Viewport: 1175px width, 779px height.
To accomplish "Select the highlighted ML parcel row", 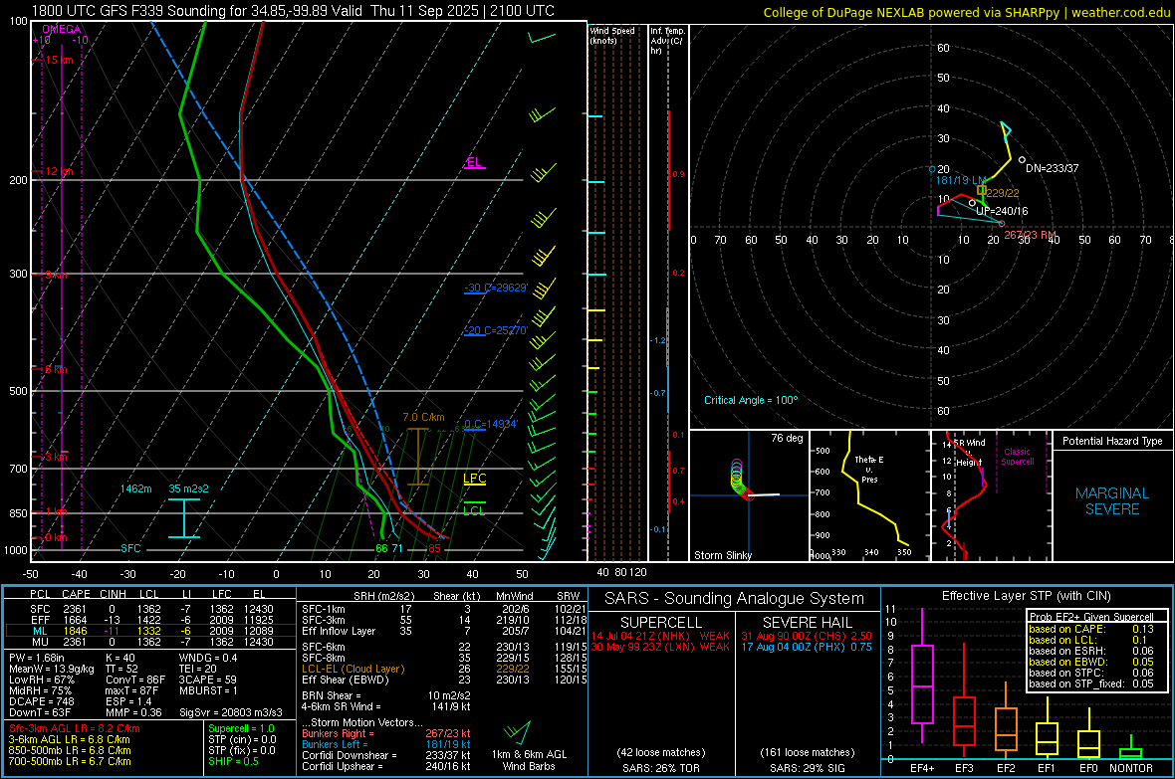I will click(150, 631).
